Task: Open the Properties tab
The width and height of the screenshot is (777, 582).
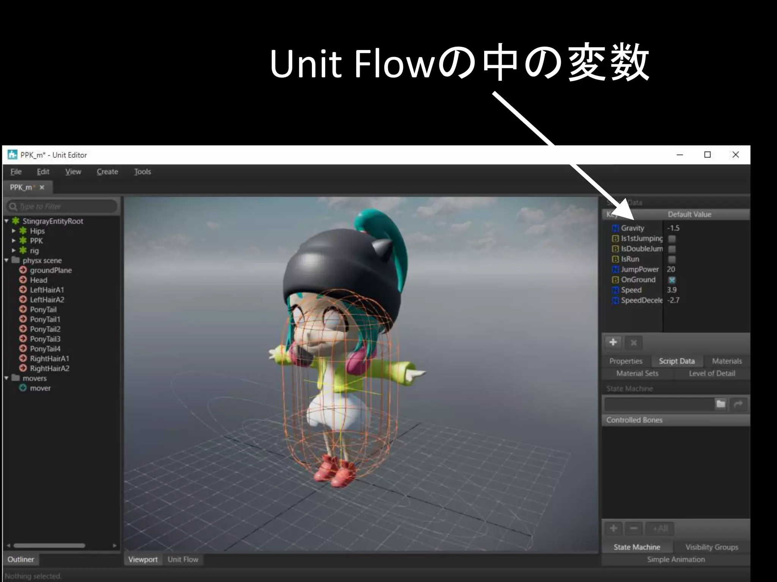Action: click(626, 361)
